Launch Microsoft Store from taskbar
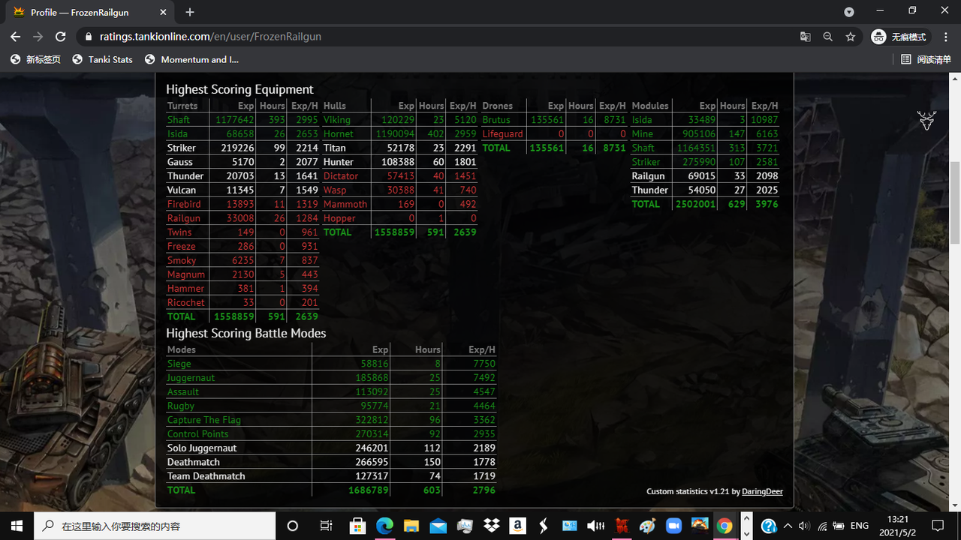This screenshot has width=961, height=540. pos(357,526)
